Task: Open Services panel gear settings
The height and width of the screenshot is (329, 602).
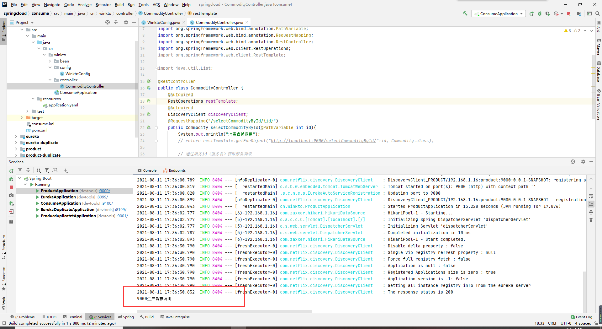Action: pos(583,162)
